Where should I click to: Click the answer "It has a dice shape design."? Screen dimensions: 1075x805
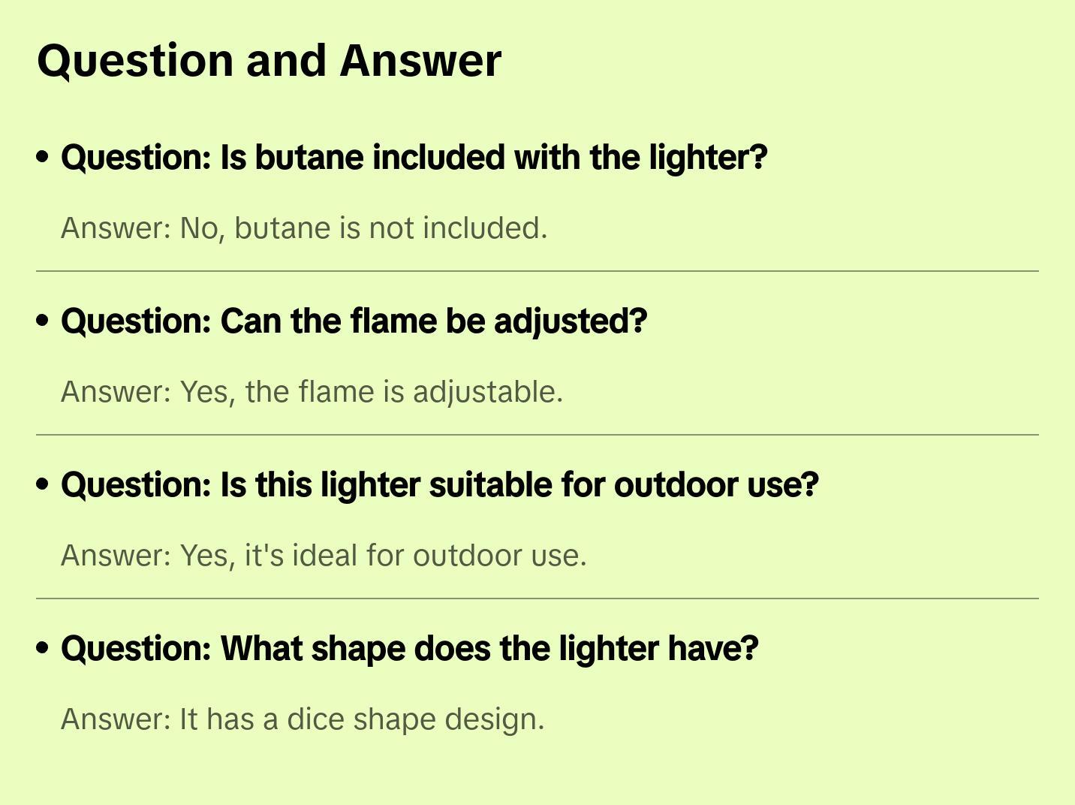click(x=303, y=719)
